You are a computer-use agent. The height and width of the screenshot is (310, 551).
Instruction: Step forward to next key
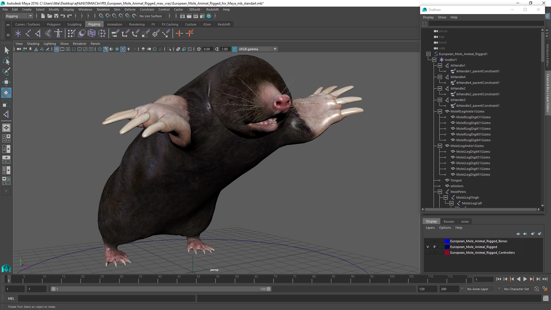click(x=532, y=279)
